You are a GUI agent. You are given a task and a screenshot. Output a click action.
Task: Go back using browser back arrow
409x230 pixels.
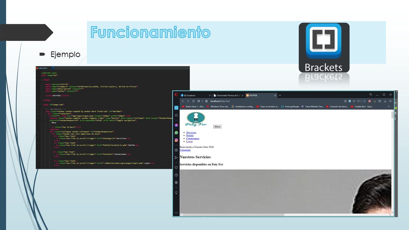(x=183, y=101)
